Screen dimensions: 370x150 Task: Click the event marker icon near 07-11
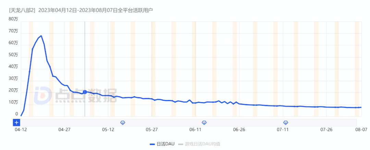click(x=286, y=122)
